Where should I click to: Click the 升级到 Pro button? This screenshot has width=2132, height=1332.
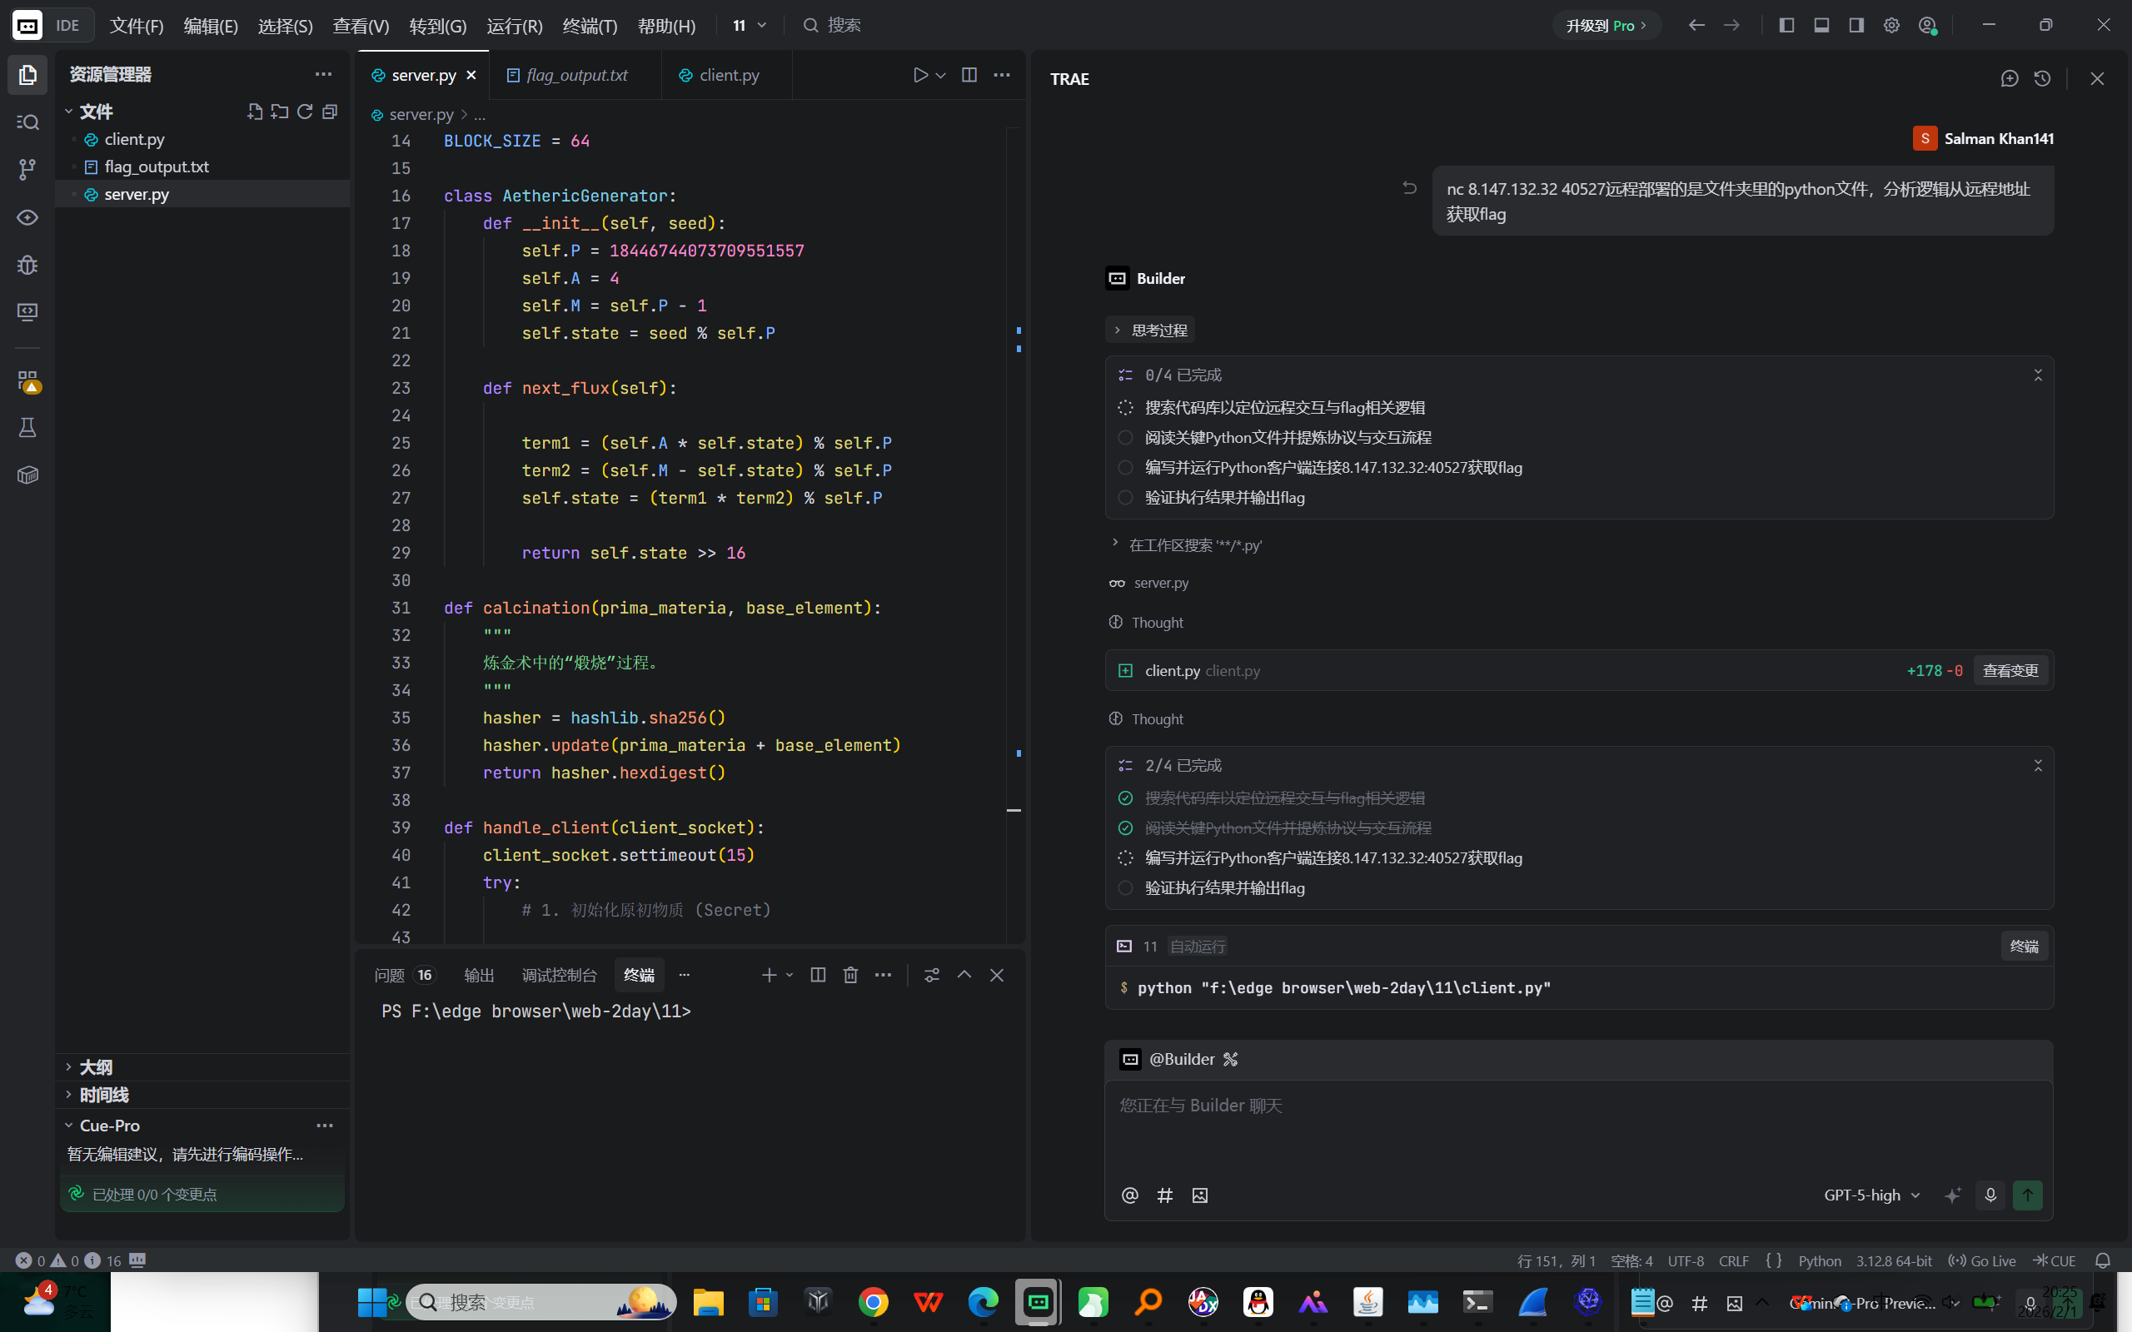[x=1605, y=26]
